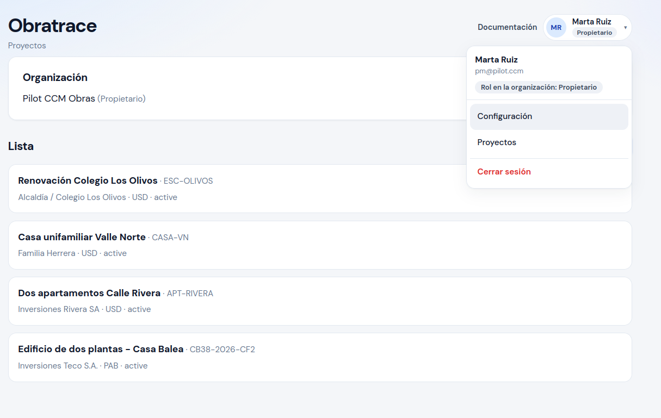Click the "Inversiones Teco S.A. · PAB · active" line
The height and width of the screenshot is (418, 661).
83,366
